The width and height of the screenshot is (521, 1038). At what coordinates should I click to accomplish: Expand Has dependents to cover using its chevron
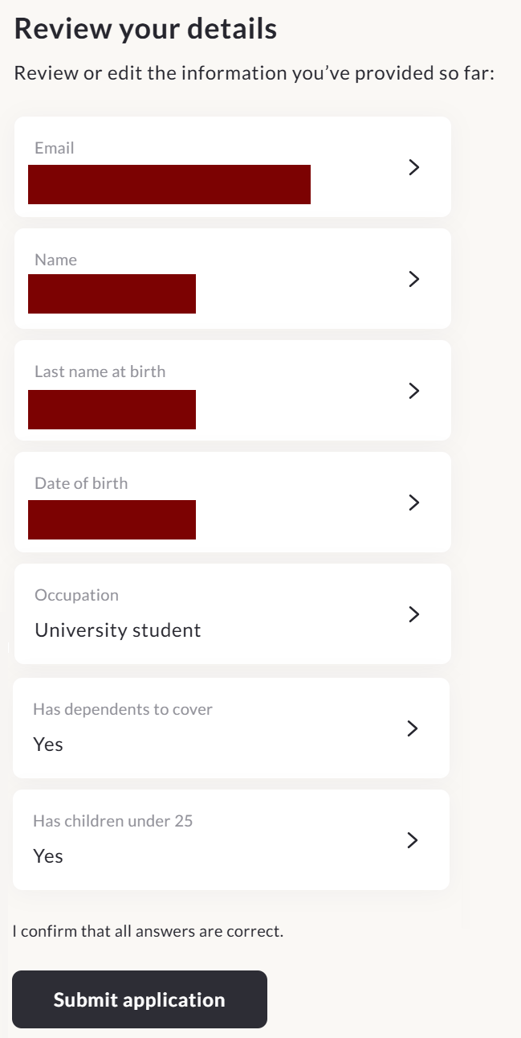point(413,728)
